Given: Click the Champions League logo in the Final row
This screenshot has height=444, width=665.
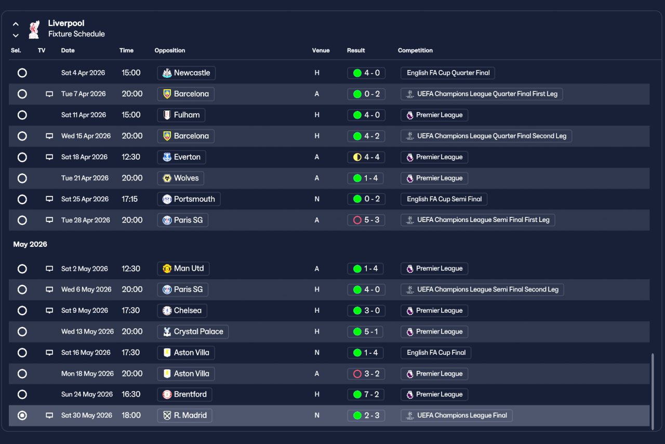Looking at the screenshot, I should (x=409, y=415).
